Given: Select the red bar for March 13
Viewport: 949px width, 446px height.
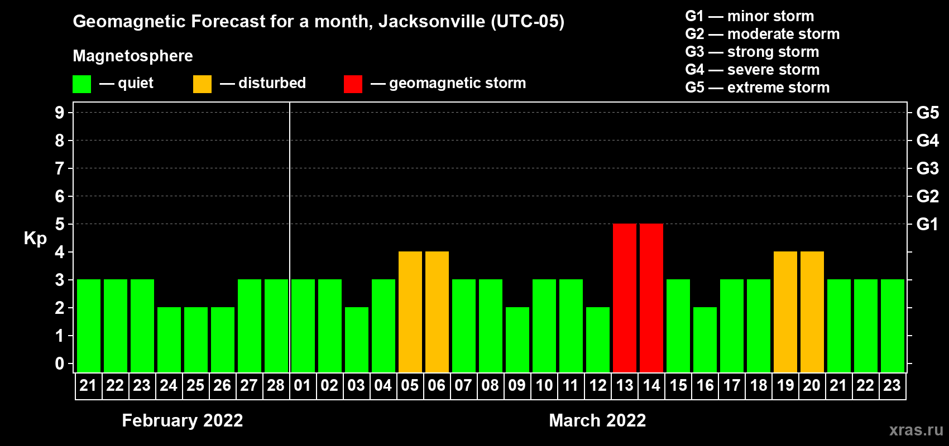Looking at the screenshot, I should coord(625,298).
